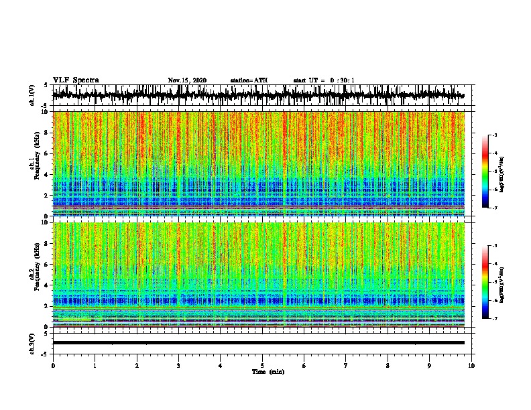
Task: Click the thick black ch.3 voltage band
Action: (259, 343)
